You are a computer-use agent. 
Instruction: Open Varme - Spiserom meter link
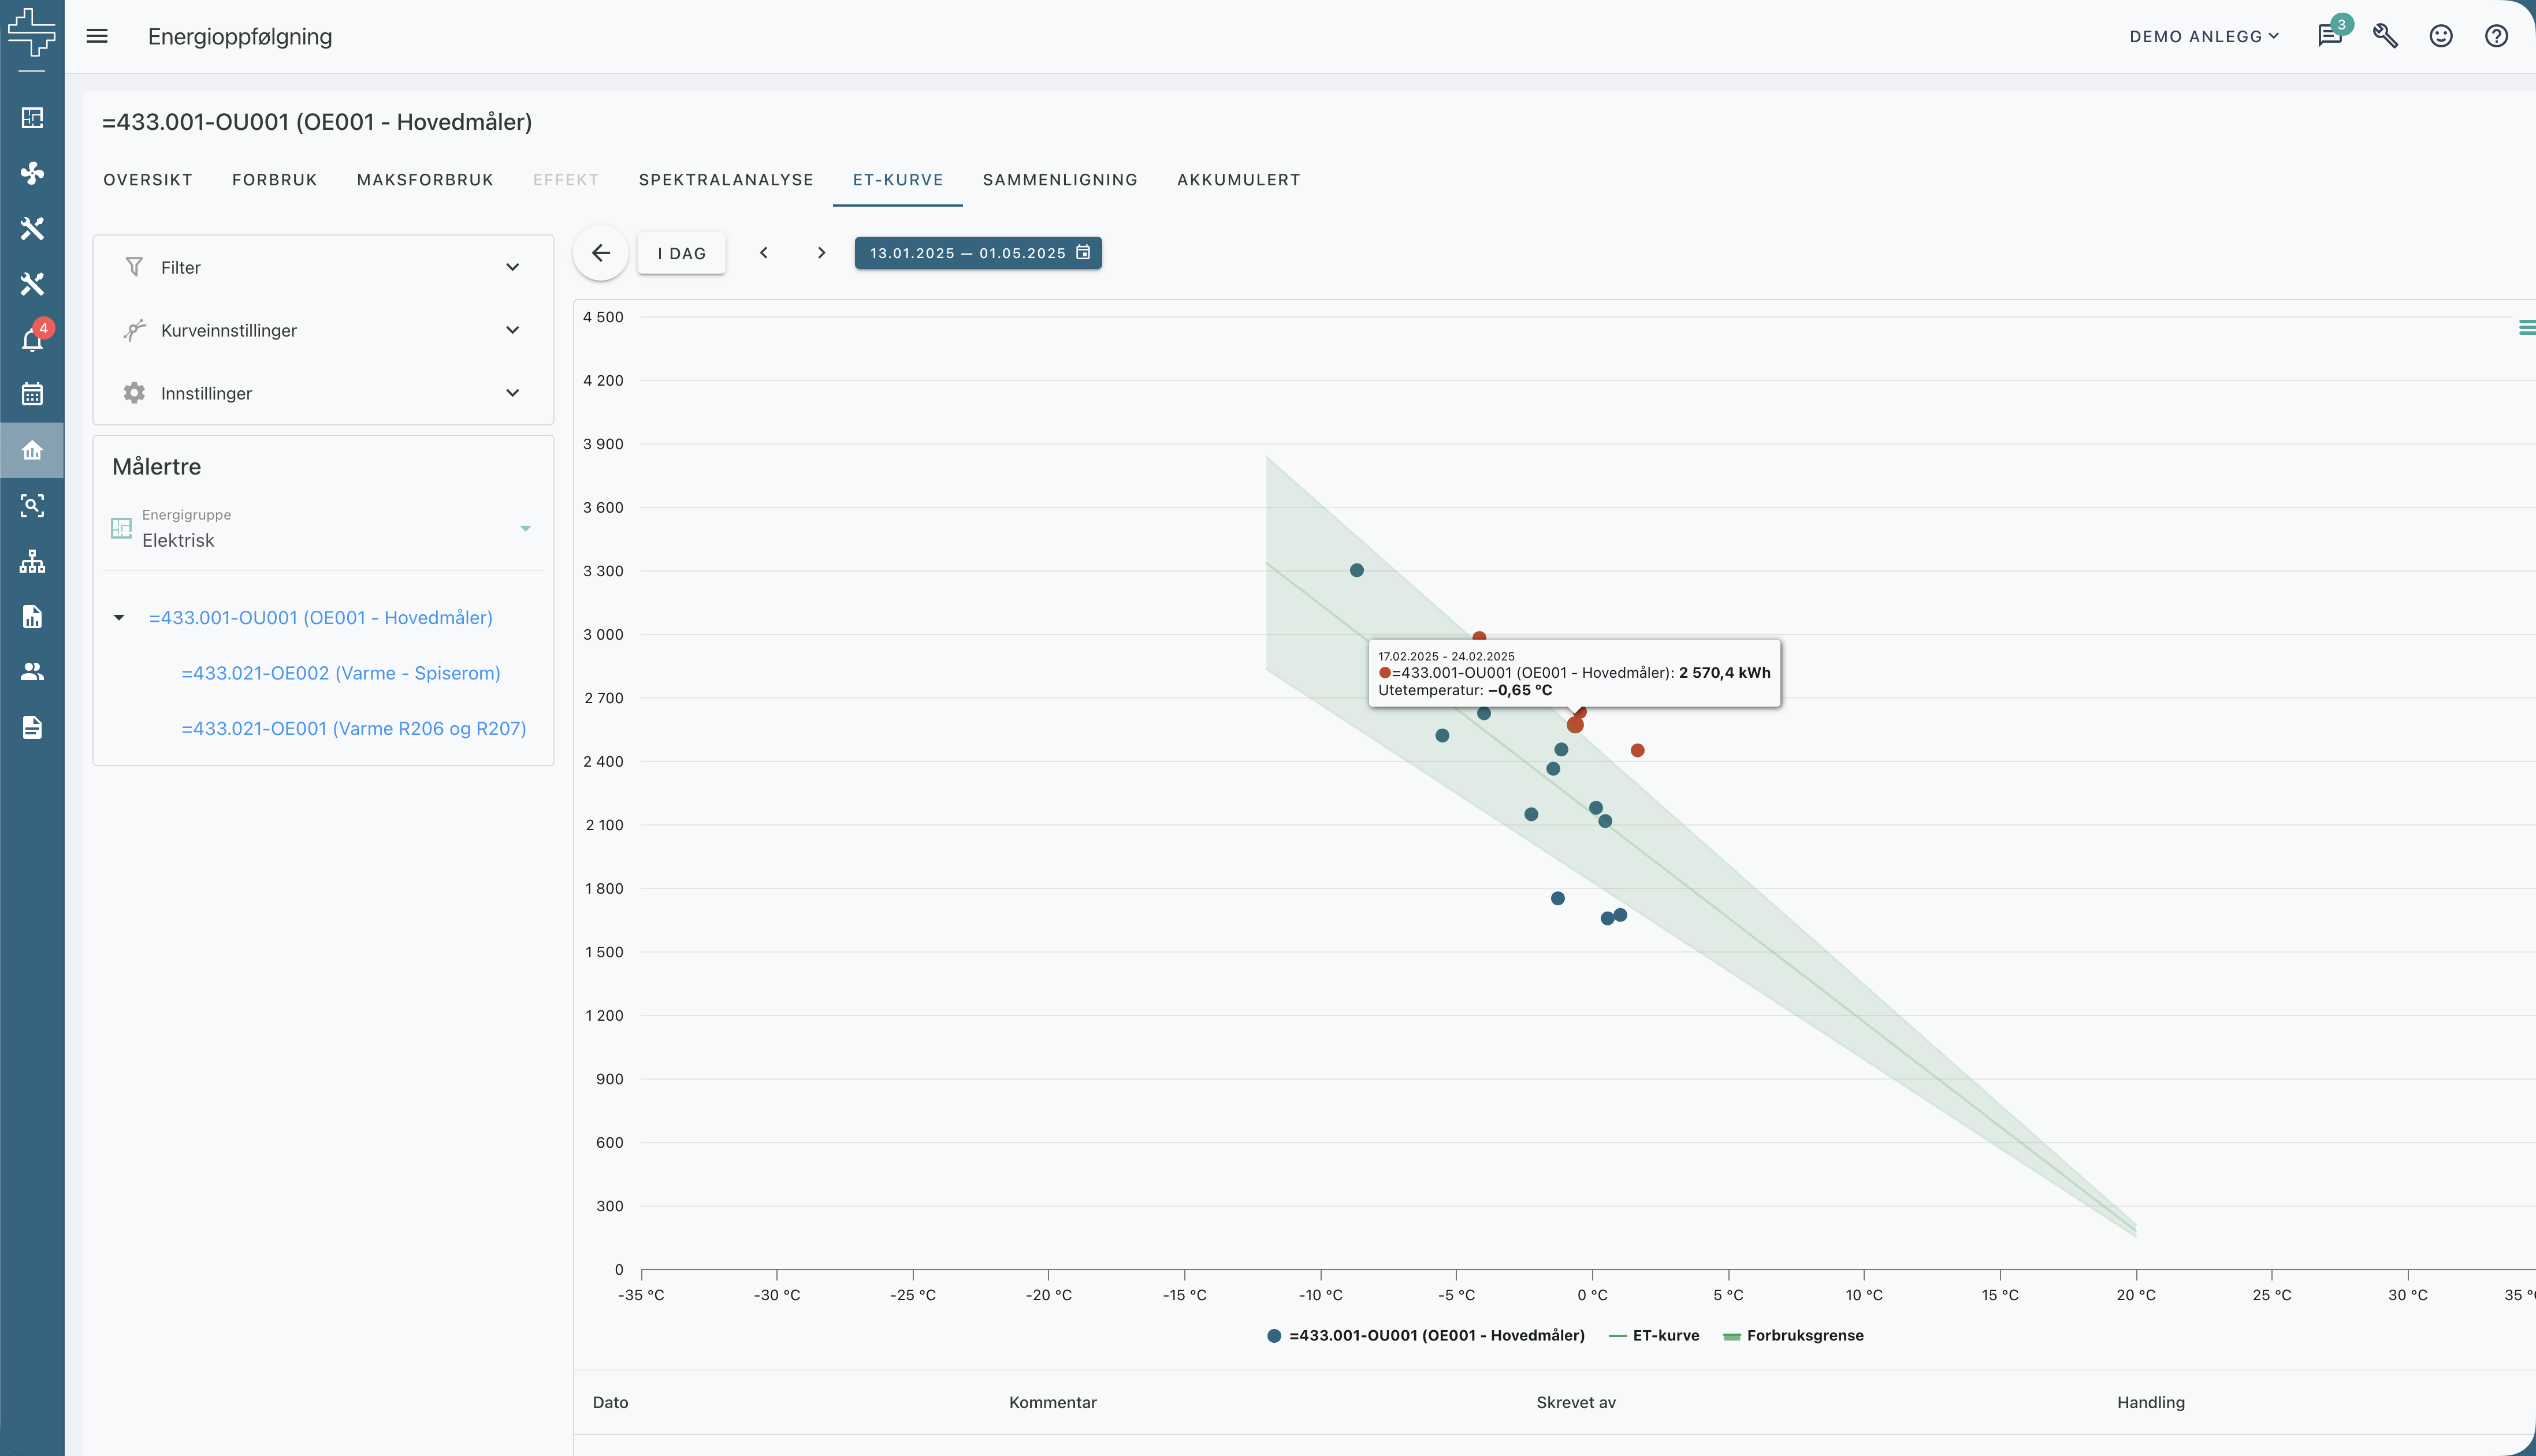(x=340, y=673)
